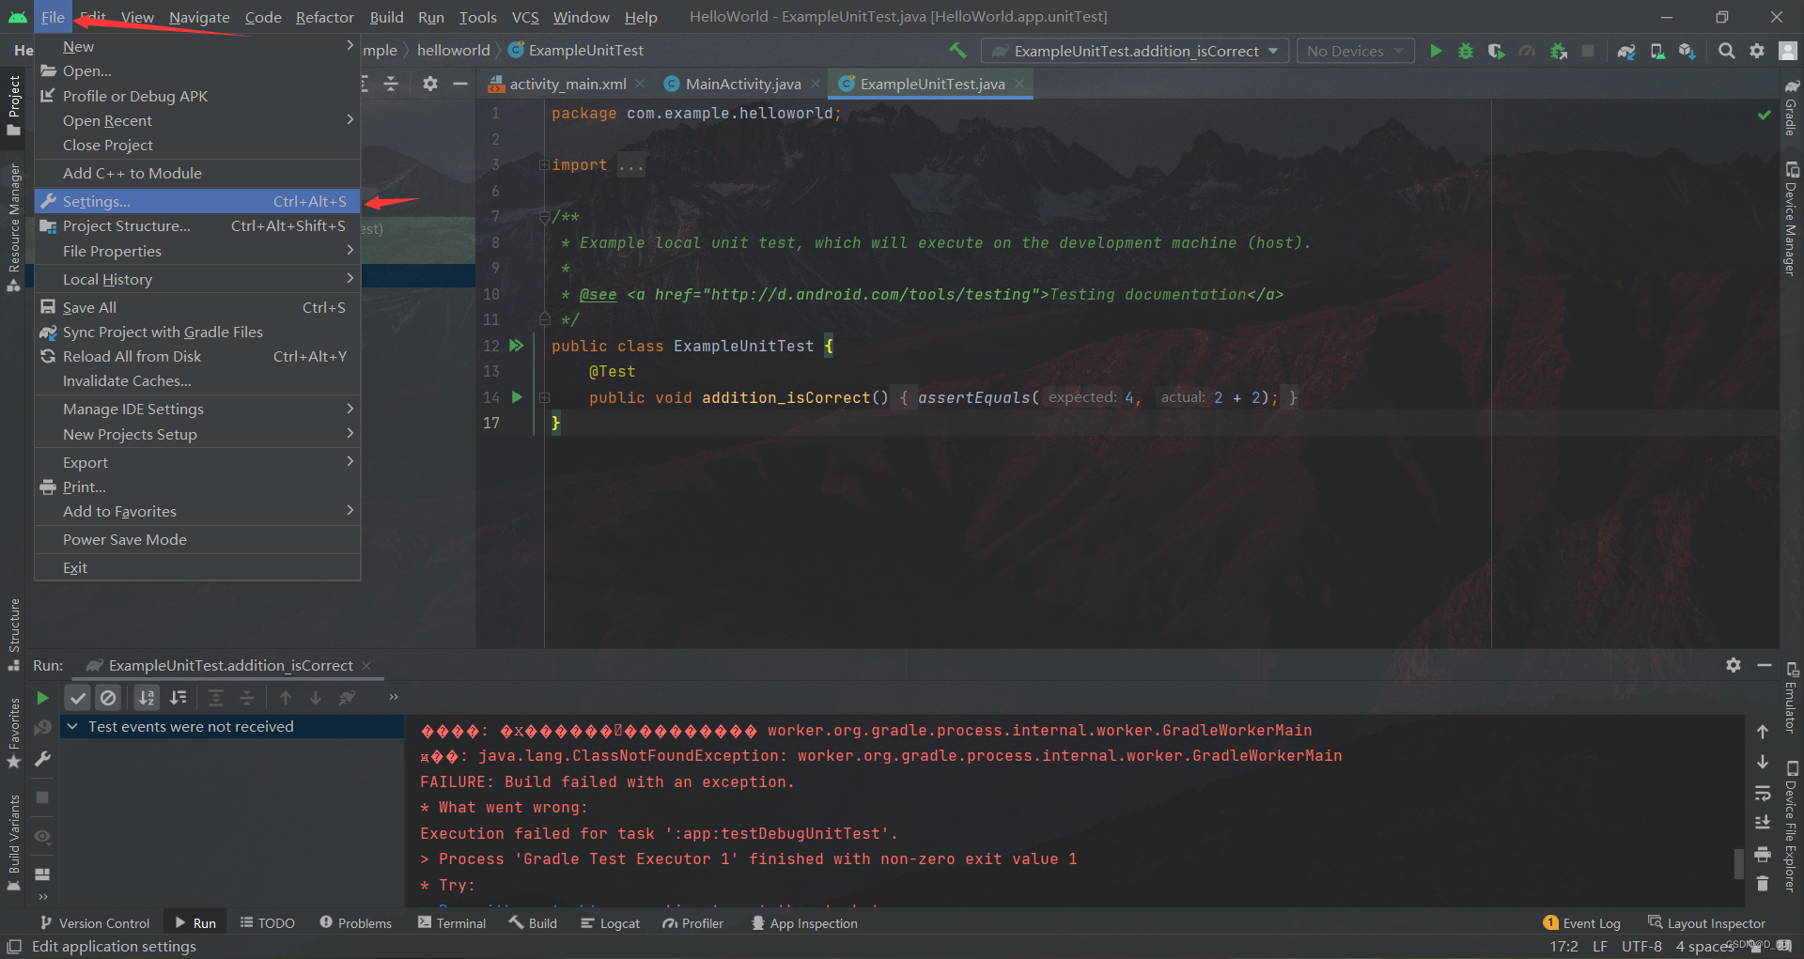Expand Manage IDE Settings submenu

(197, 409)
